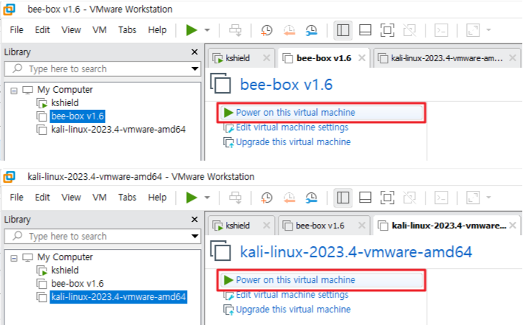Power on this virtual machine for kali-linux
The width and height of the screenshot is (526, 325).
[x=321, y=280]
